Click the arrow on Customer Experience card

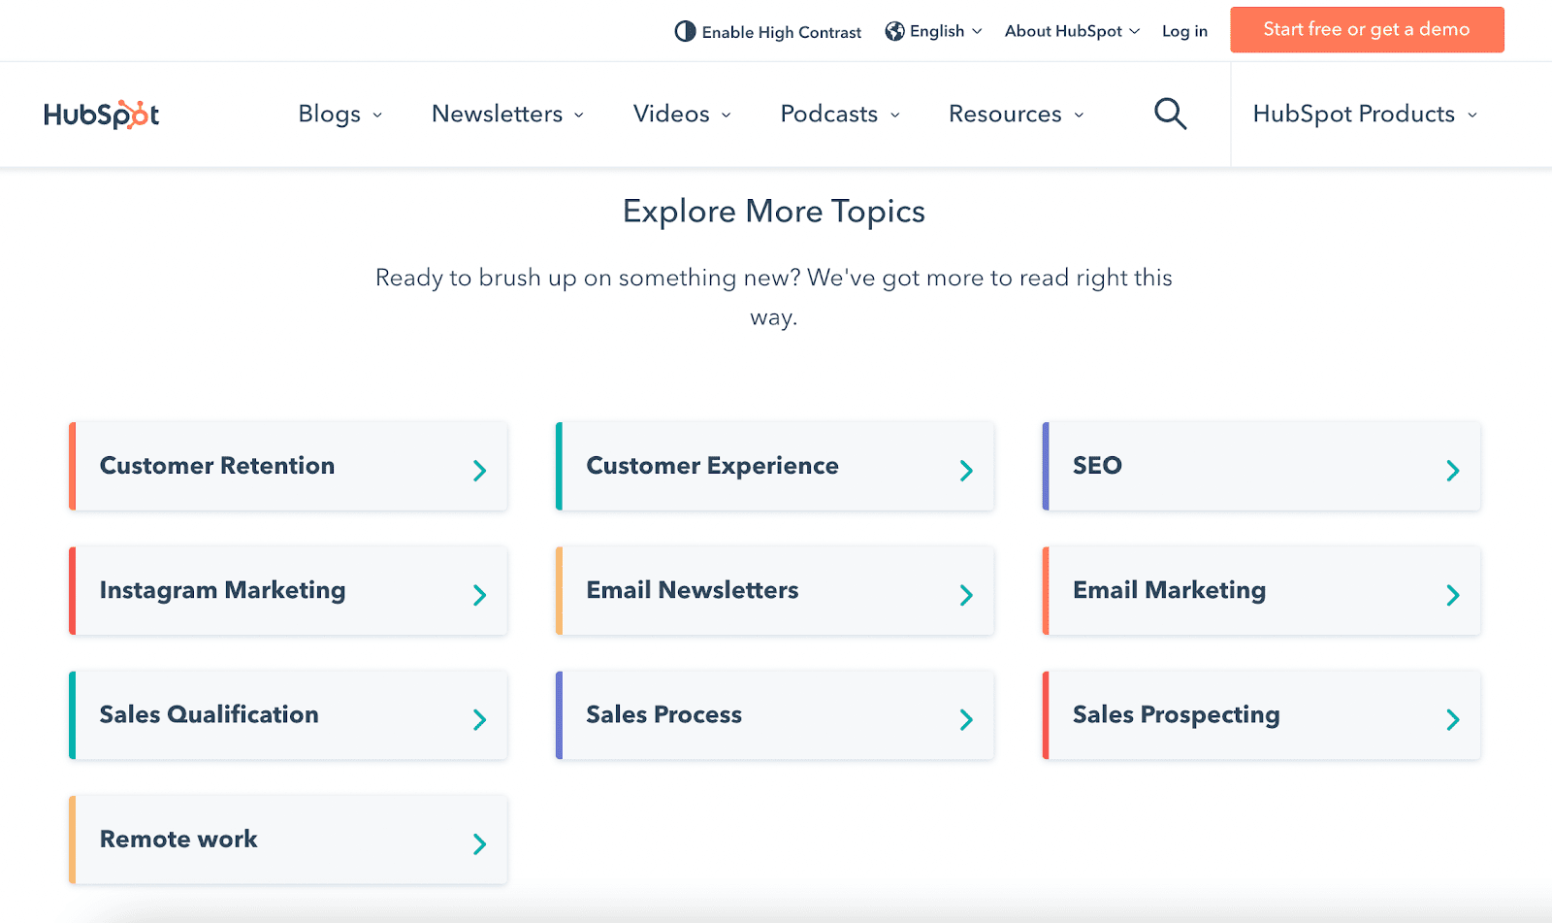coord(966,471)
